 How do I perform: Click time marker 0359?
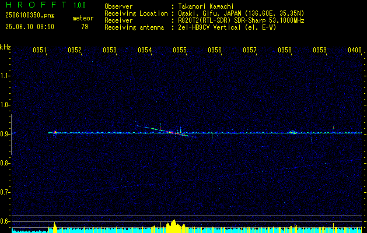[x=320, y=50]
